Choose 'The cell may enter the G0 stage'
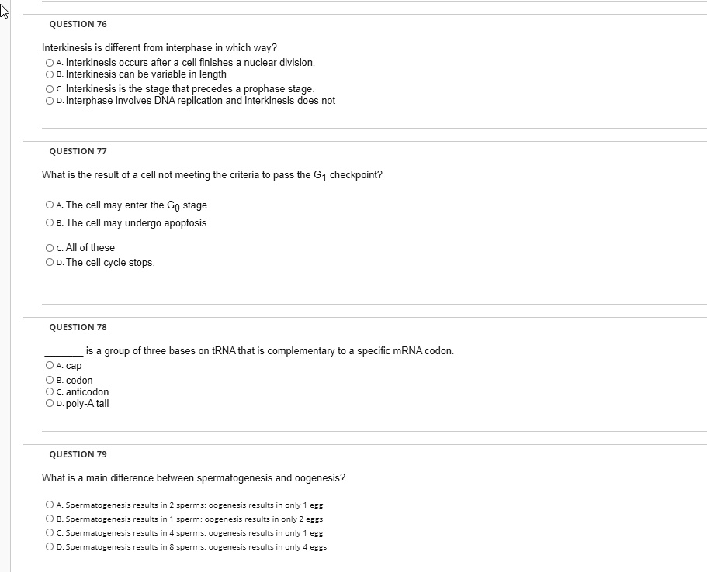This screenshot has height=572, width=707. pos(50,205)
